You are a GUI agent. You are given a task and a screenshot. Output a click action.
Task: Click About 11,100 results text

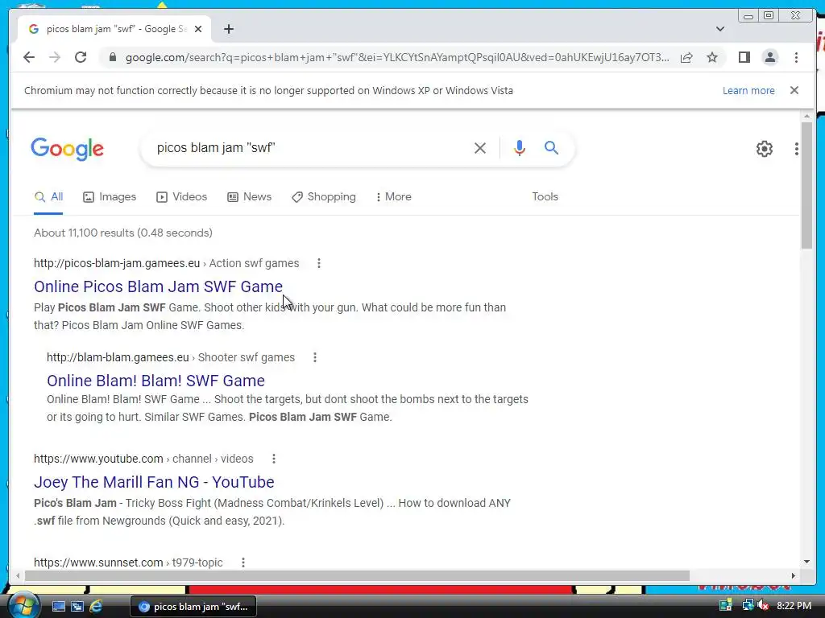coord(123,233)
